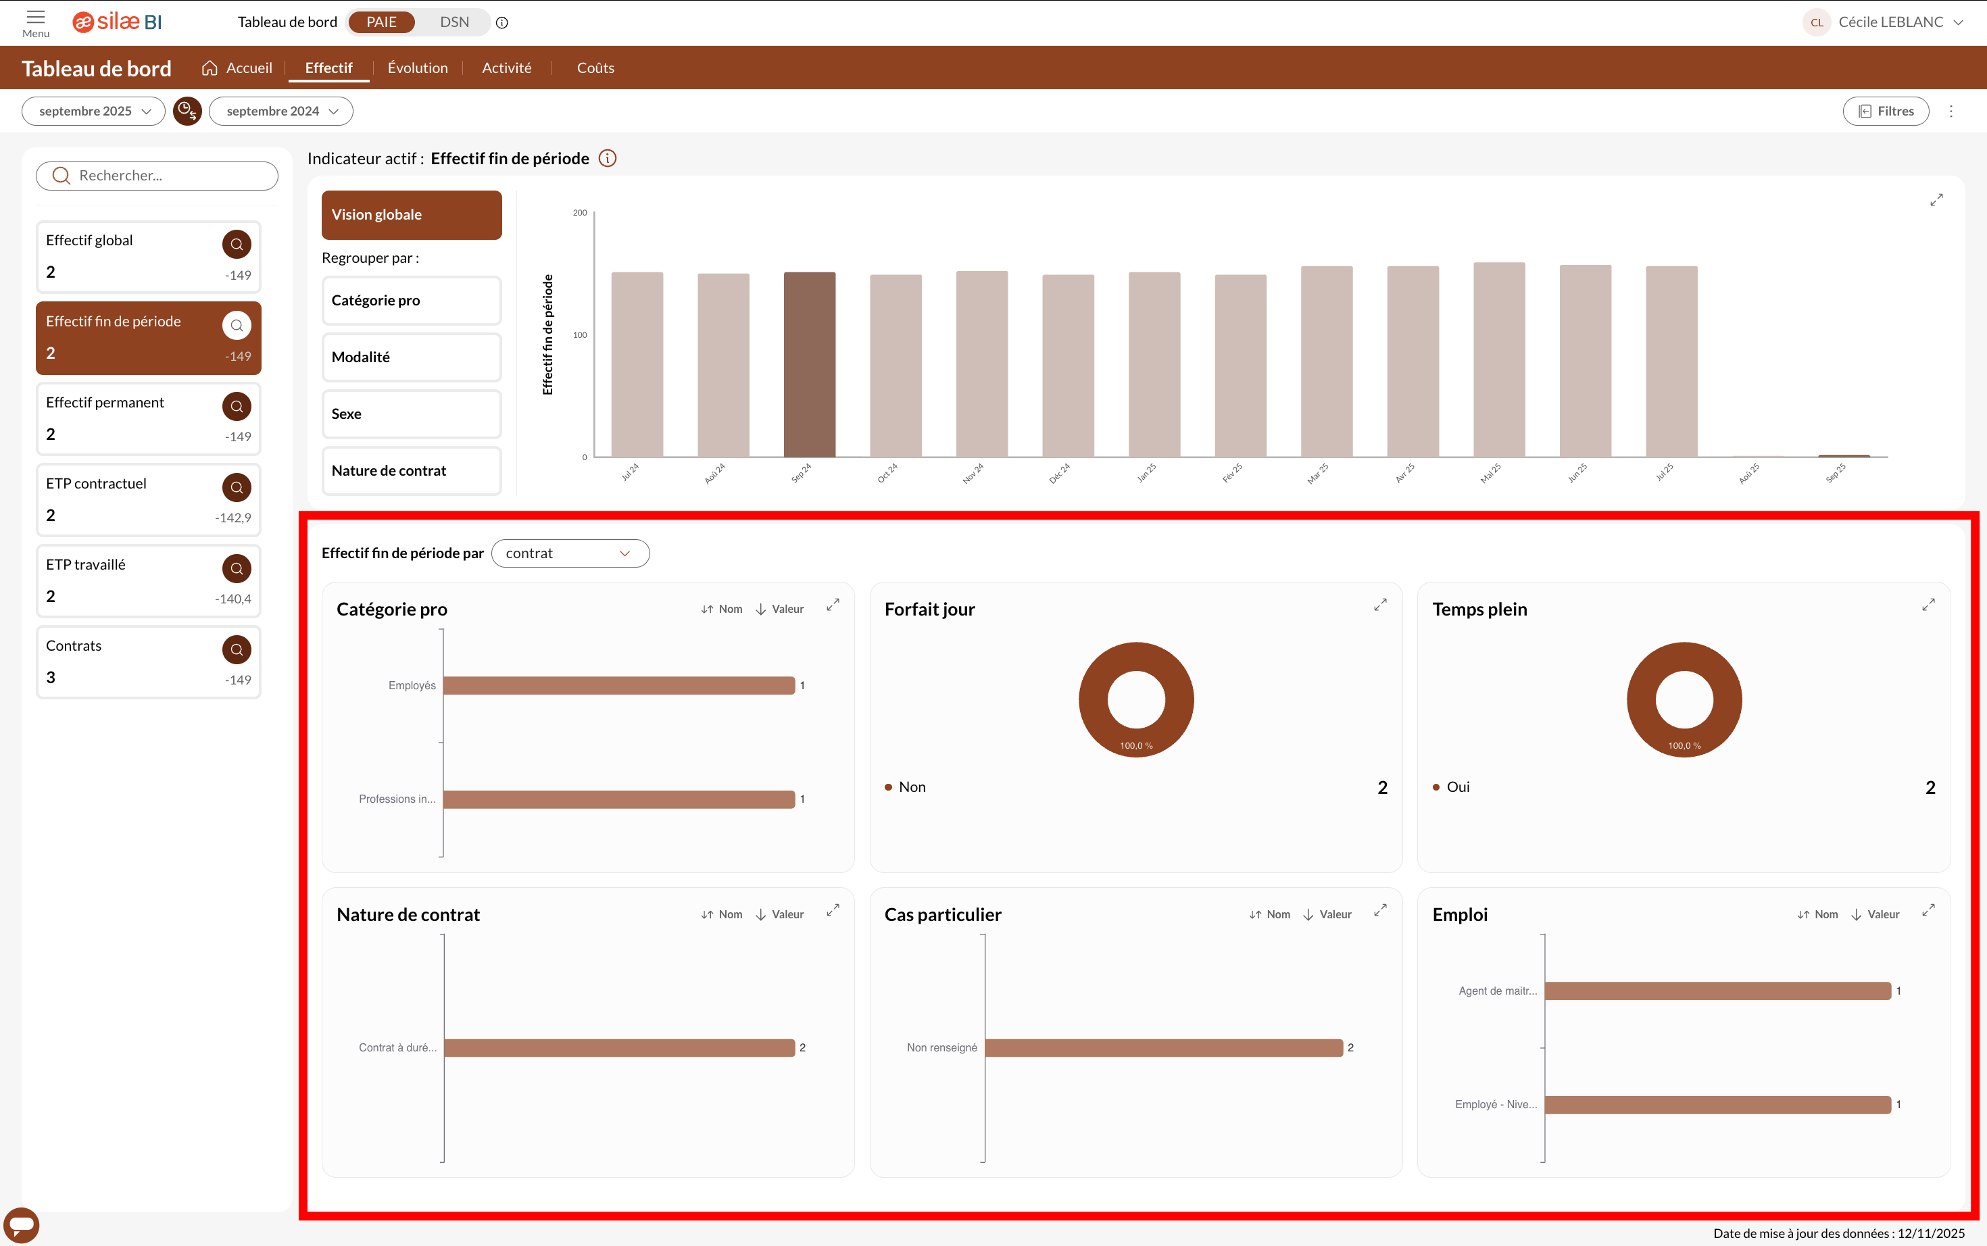Image resolution: width=1987 pixels, height=1246 pixels.
Task: Group by Nature de contrat
Action: pos(411,470)
